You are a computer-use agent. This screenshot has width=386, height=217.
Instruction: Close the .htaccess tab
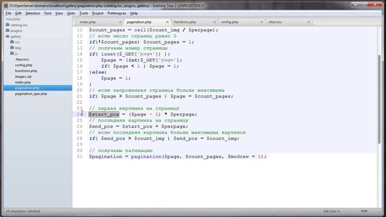(308, 22)
